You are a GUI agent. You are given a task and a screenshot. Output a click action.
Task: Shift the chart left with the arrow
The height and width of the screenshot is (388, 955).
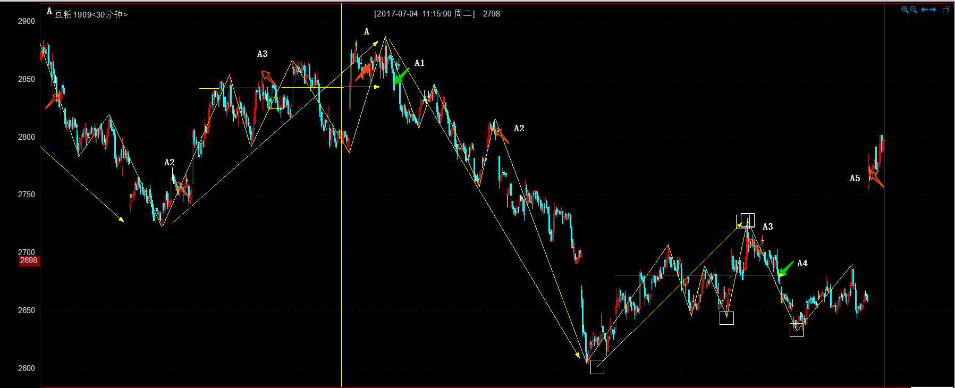924,10
